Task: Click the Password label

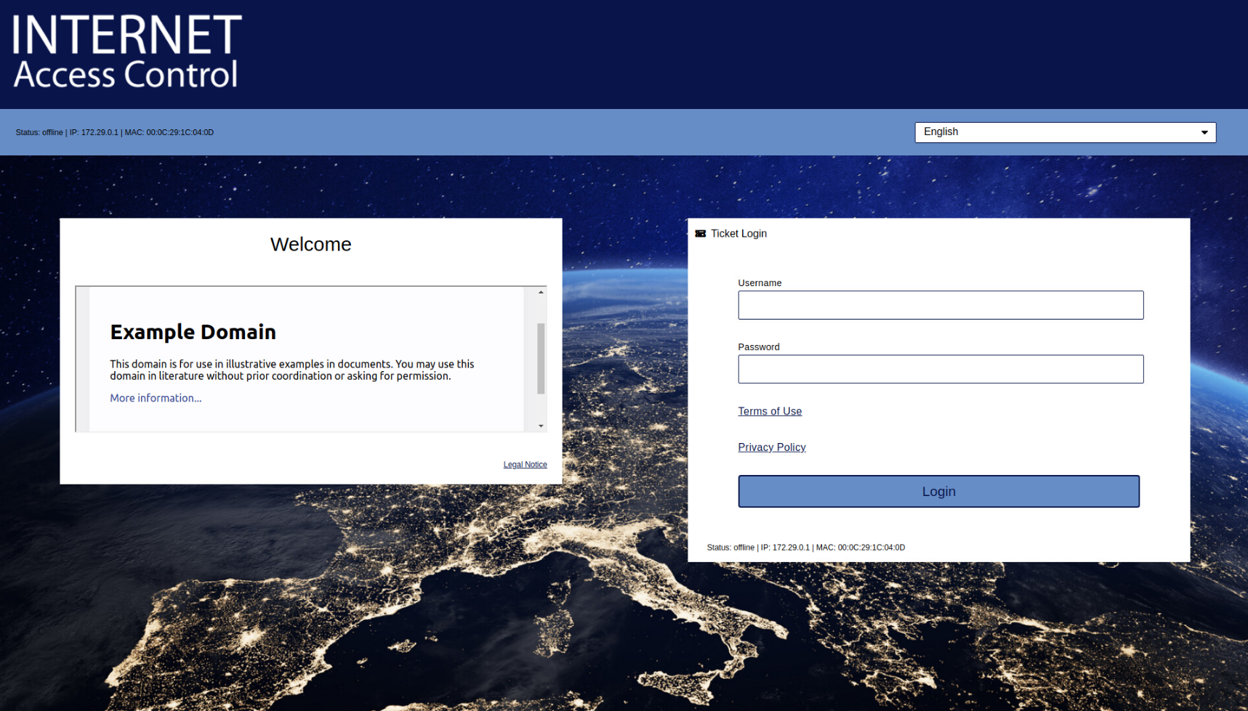Action: pyautogui.click(x=759, y=347)
